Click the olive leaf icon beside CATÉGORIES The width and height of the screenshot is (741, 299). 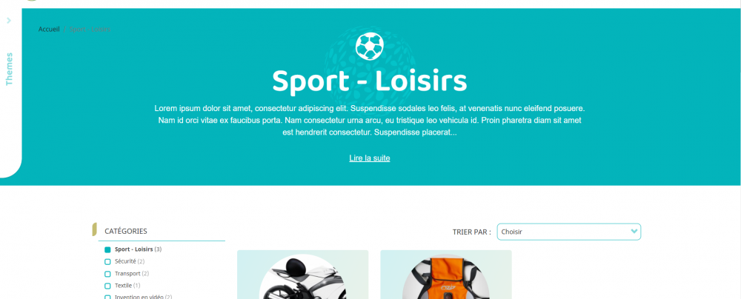click(x=95, y=229)
